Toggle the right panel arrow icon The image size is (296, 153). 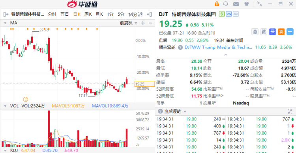[x=149, y=14]
